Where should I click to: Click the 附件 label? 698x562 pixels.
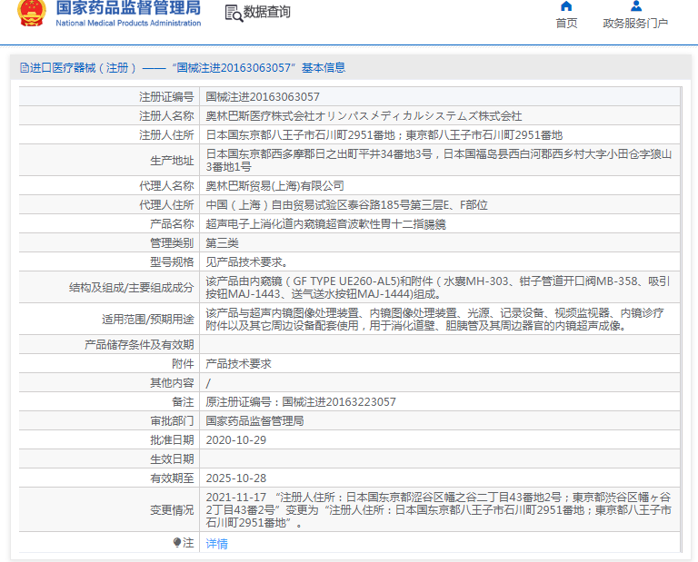(183, 364)
